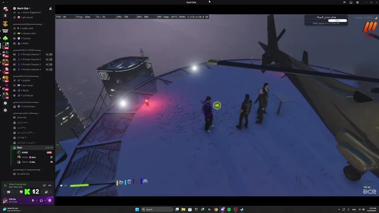379x213 pixels.
Task: Show hidden system tray icons chevron
Action: coord(339,209)
